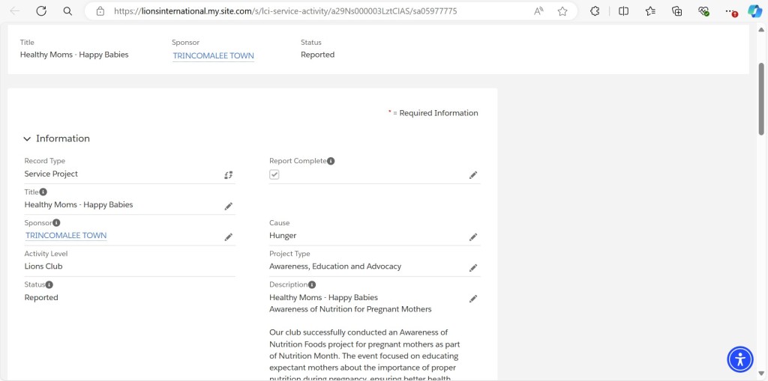Add this page to browser favorites star
The image size is (768, 381).
[562, 11]
